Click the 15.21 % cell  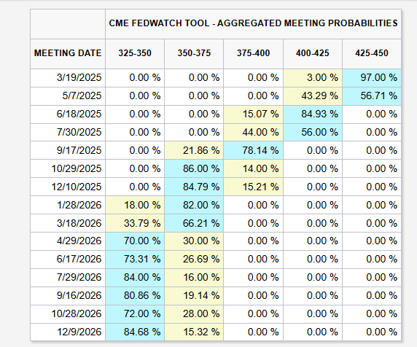(253, 187)
